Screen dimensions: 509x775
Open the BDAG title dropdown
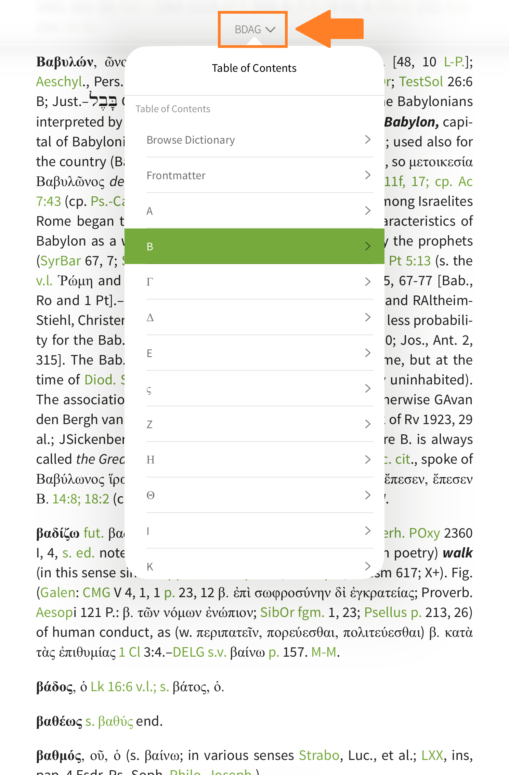(253, 30)
